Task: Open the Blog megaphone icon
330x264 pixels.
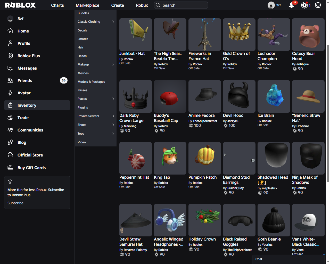Action: coord(10,142)
